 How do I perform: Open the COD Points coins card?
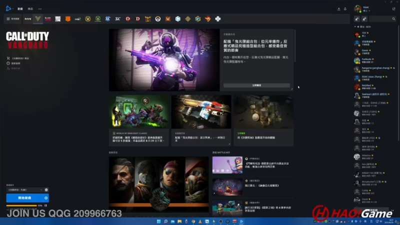(263, 120)
